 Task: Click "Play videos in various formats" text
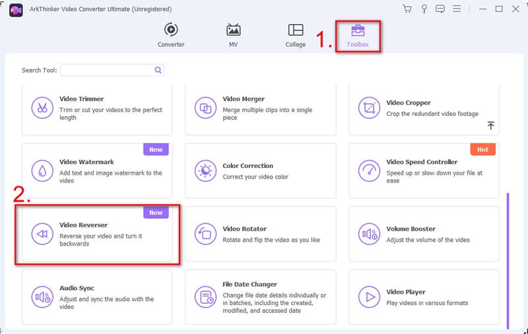click(427, 303)
